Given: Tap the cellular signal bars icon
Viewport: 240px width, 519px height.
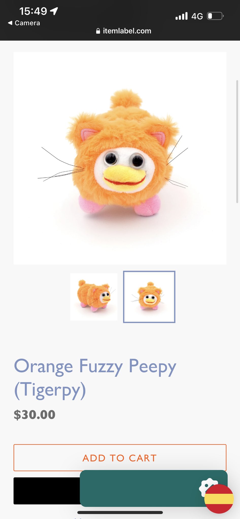Looking at the screenshot, I should coord(181,16).
